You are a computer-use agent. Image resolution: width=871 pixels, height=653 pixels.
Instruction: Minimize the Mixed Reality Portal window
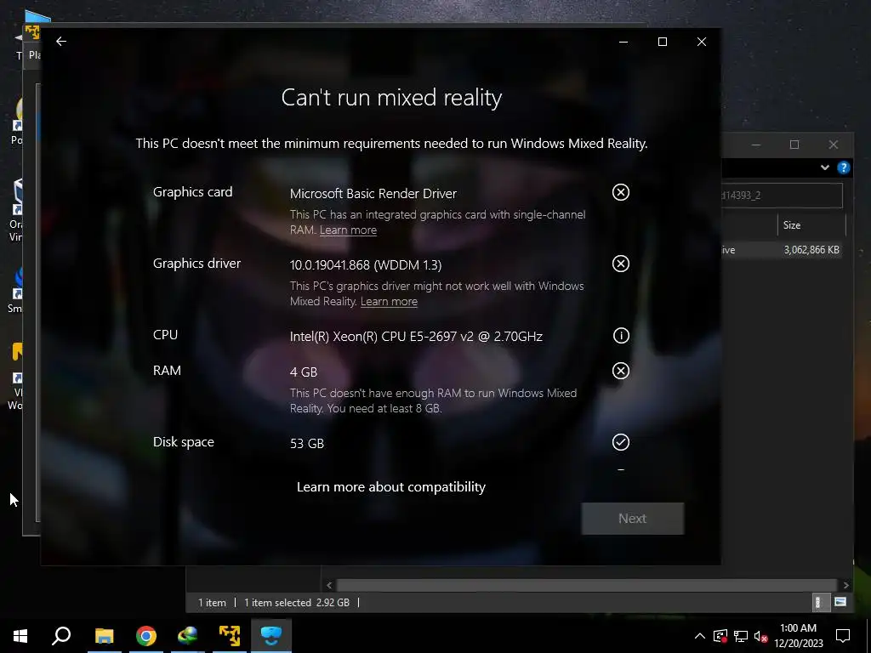pos(623,42)
